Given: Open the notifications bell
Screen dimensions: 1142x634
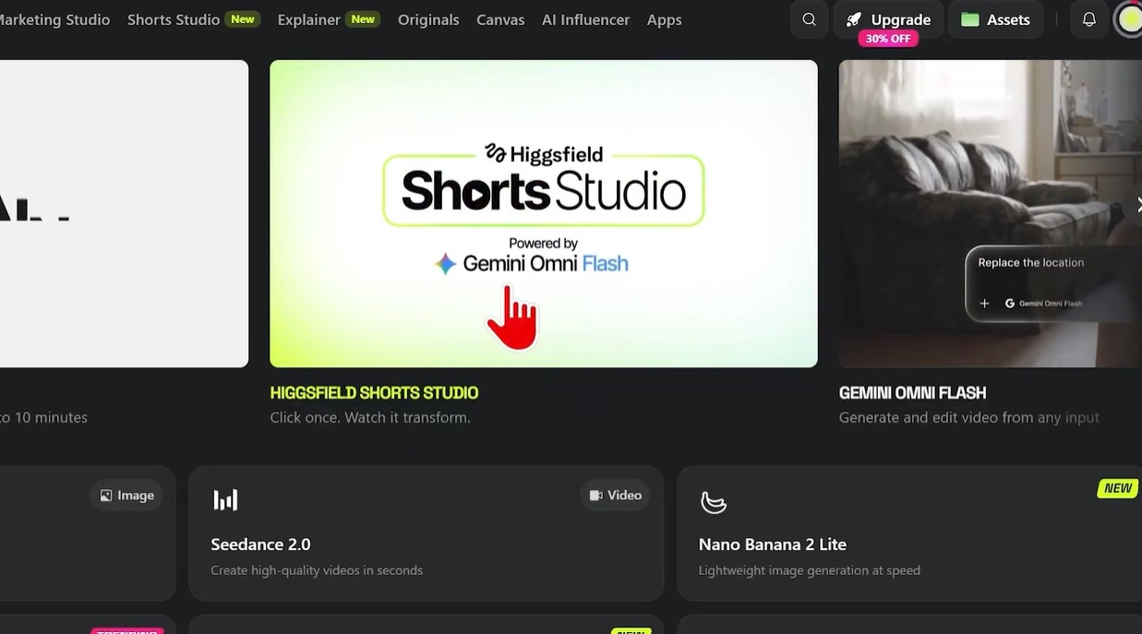Looking at the screenshot, I should [x=1089, y=19].
